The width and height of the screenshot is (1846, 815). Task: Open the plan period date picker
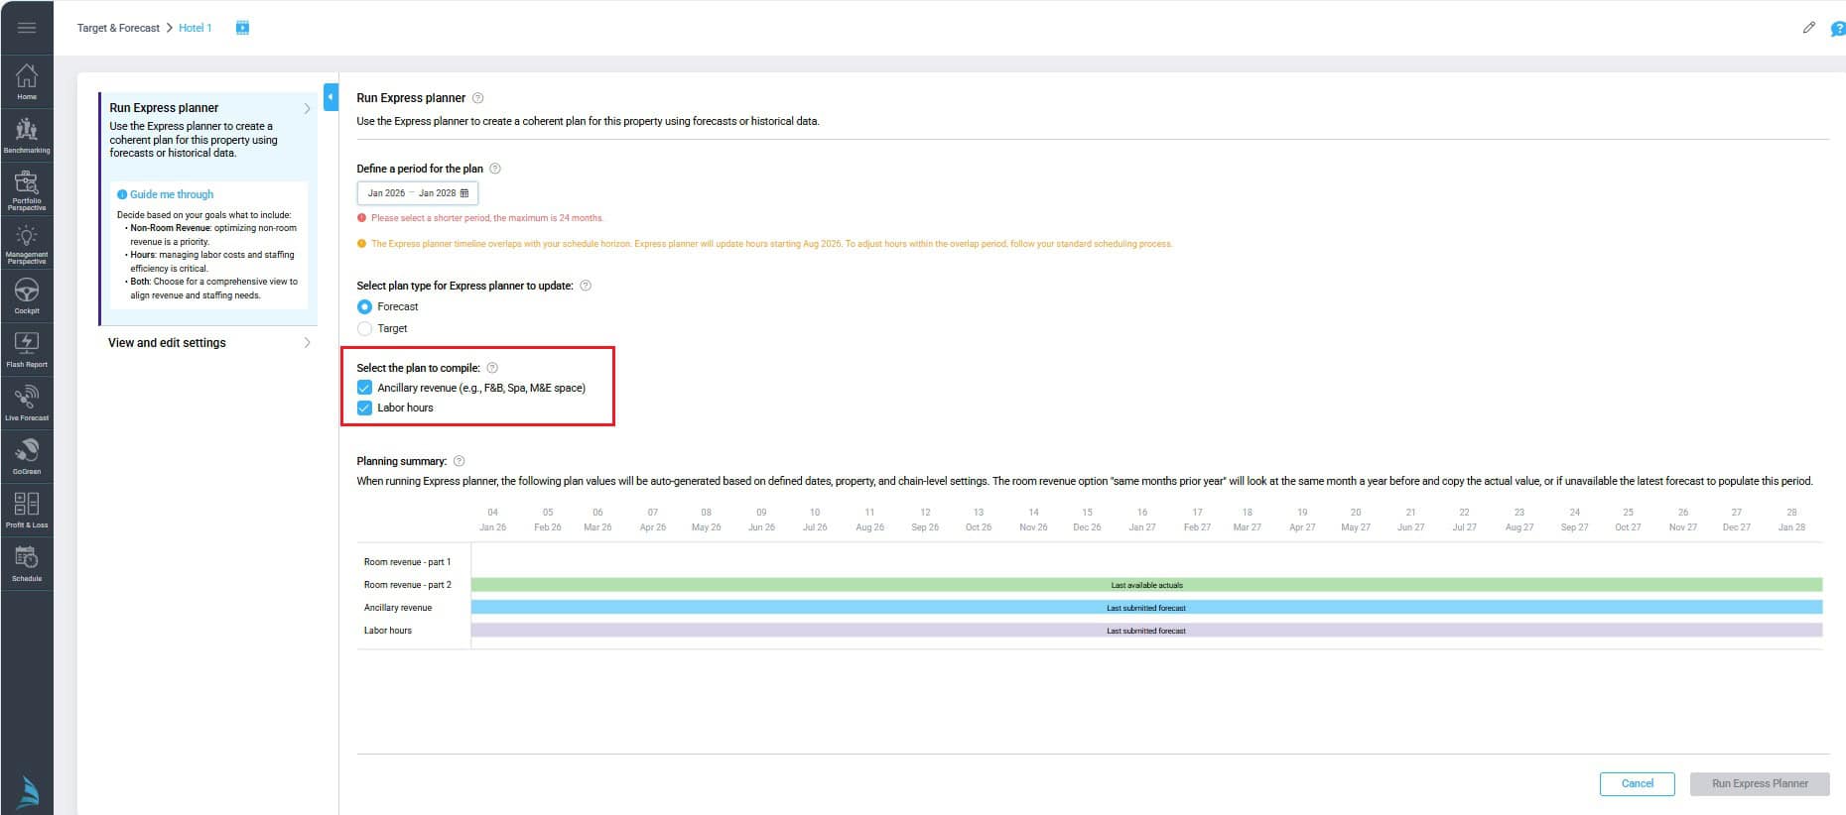coord(417,193)
